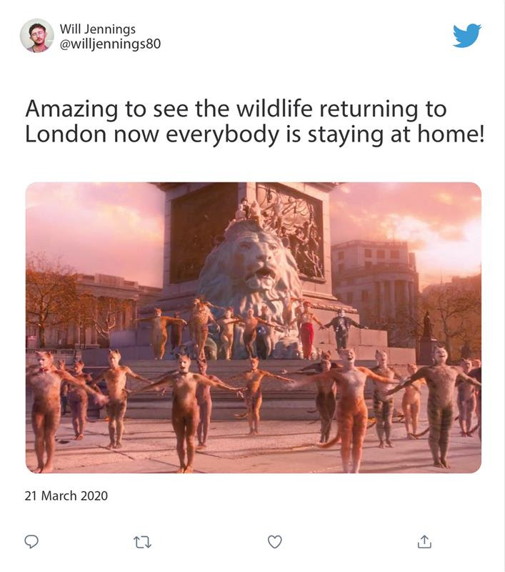The image size is (505, 572).
Task: Click the 21 March 2020 timestamp
Action: pyautogui.click(x=66, y=495)
